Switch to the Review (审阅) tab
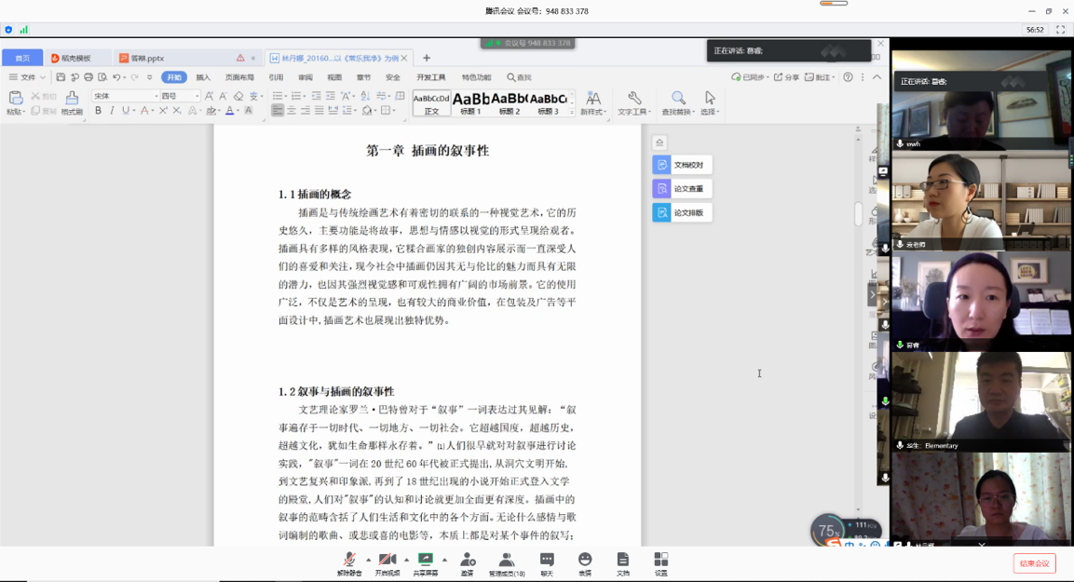This screenshot has height=582, width=1074. tap(306, 77)
